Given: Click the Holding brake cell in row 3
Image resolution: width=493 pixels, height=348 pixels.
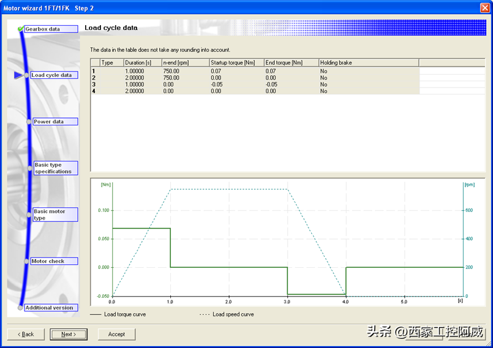Looking at the screenshot, I should click(x=367, y=84).
